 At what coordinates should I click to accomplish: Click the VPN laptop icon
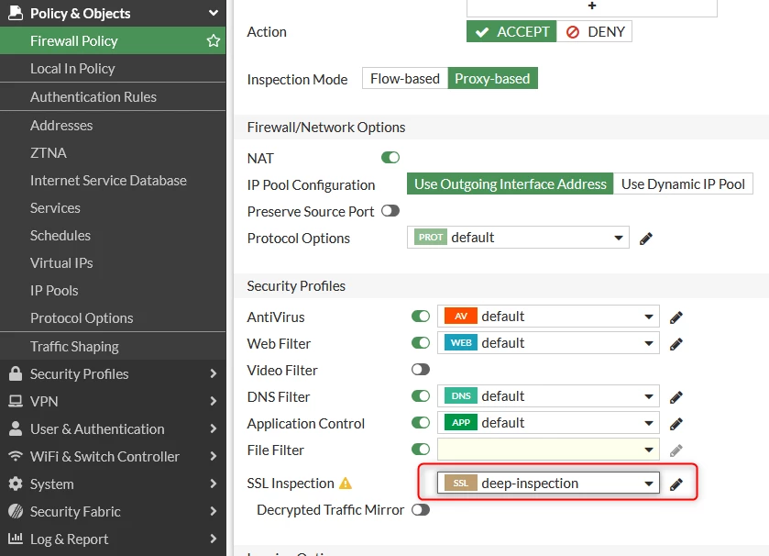tap(16, 401)
